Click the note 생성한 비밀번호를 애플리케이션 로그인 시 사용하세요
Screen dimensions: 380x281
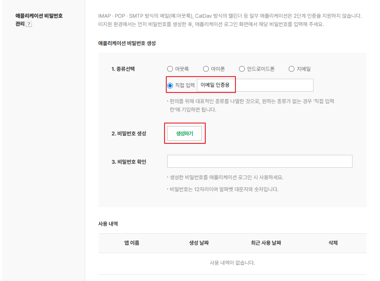coord(225,177)
